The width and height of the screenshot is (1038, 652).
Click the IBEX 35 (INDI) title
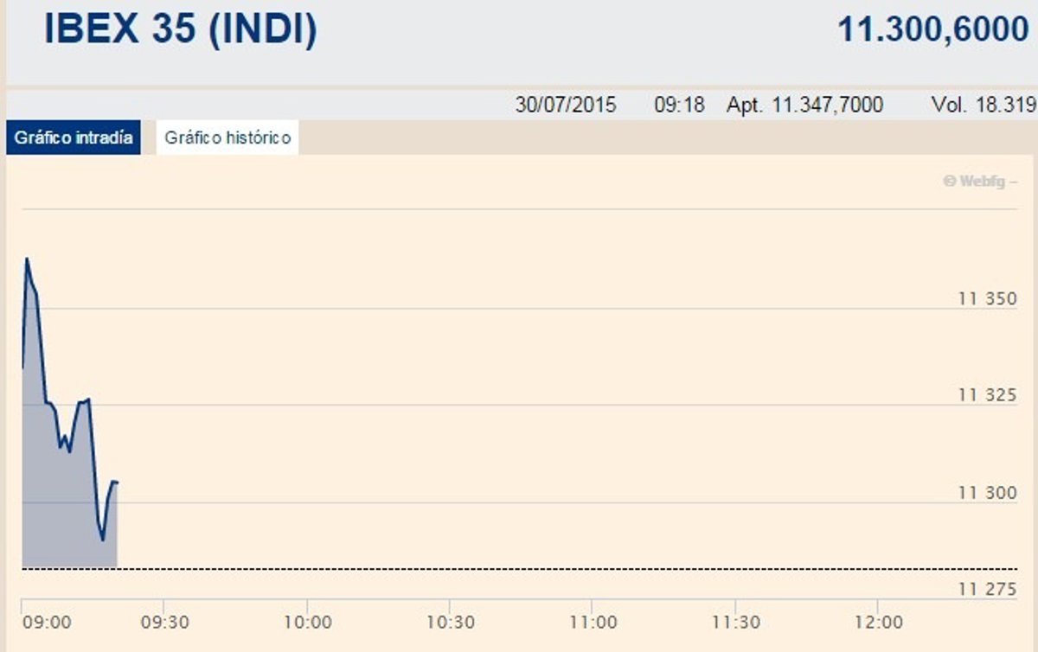[181, 29]
